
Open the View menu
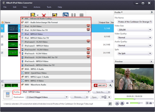click(25, 7)
